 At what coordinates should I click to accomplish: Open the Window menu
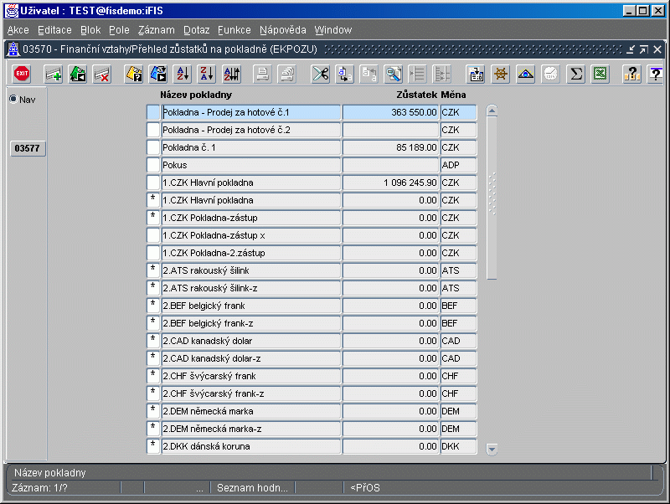[x=333, y=30]
